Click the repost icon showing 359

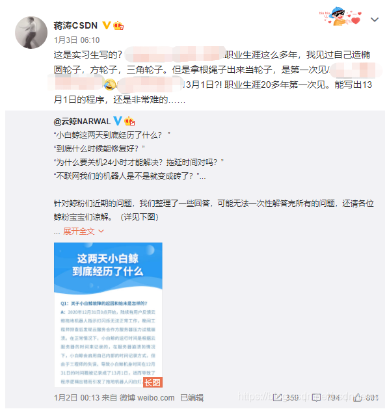point(277,397)
